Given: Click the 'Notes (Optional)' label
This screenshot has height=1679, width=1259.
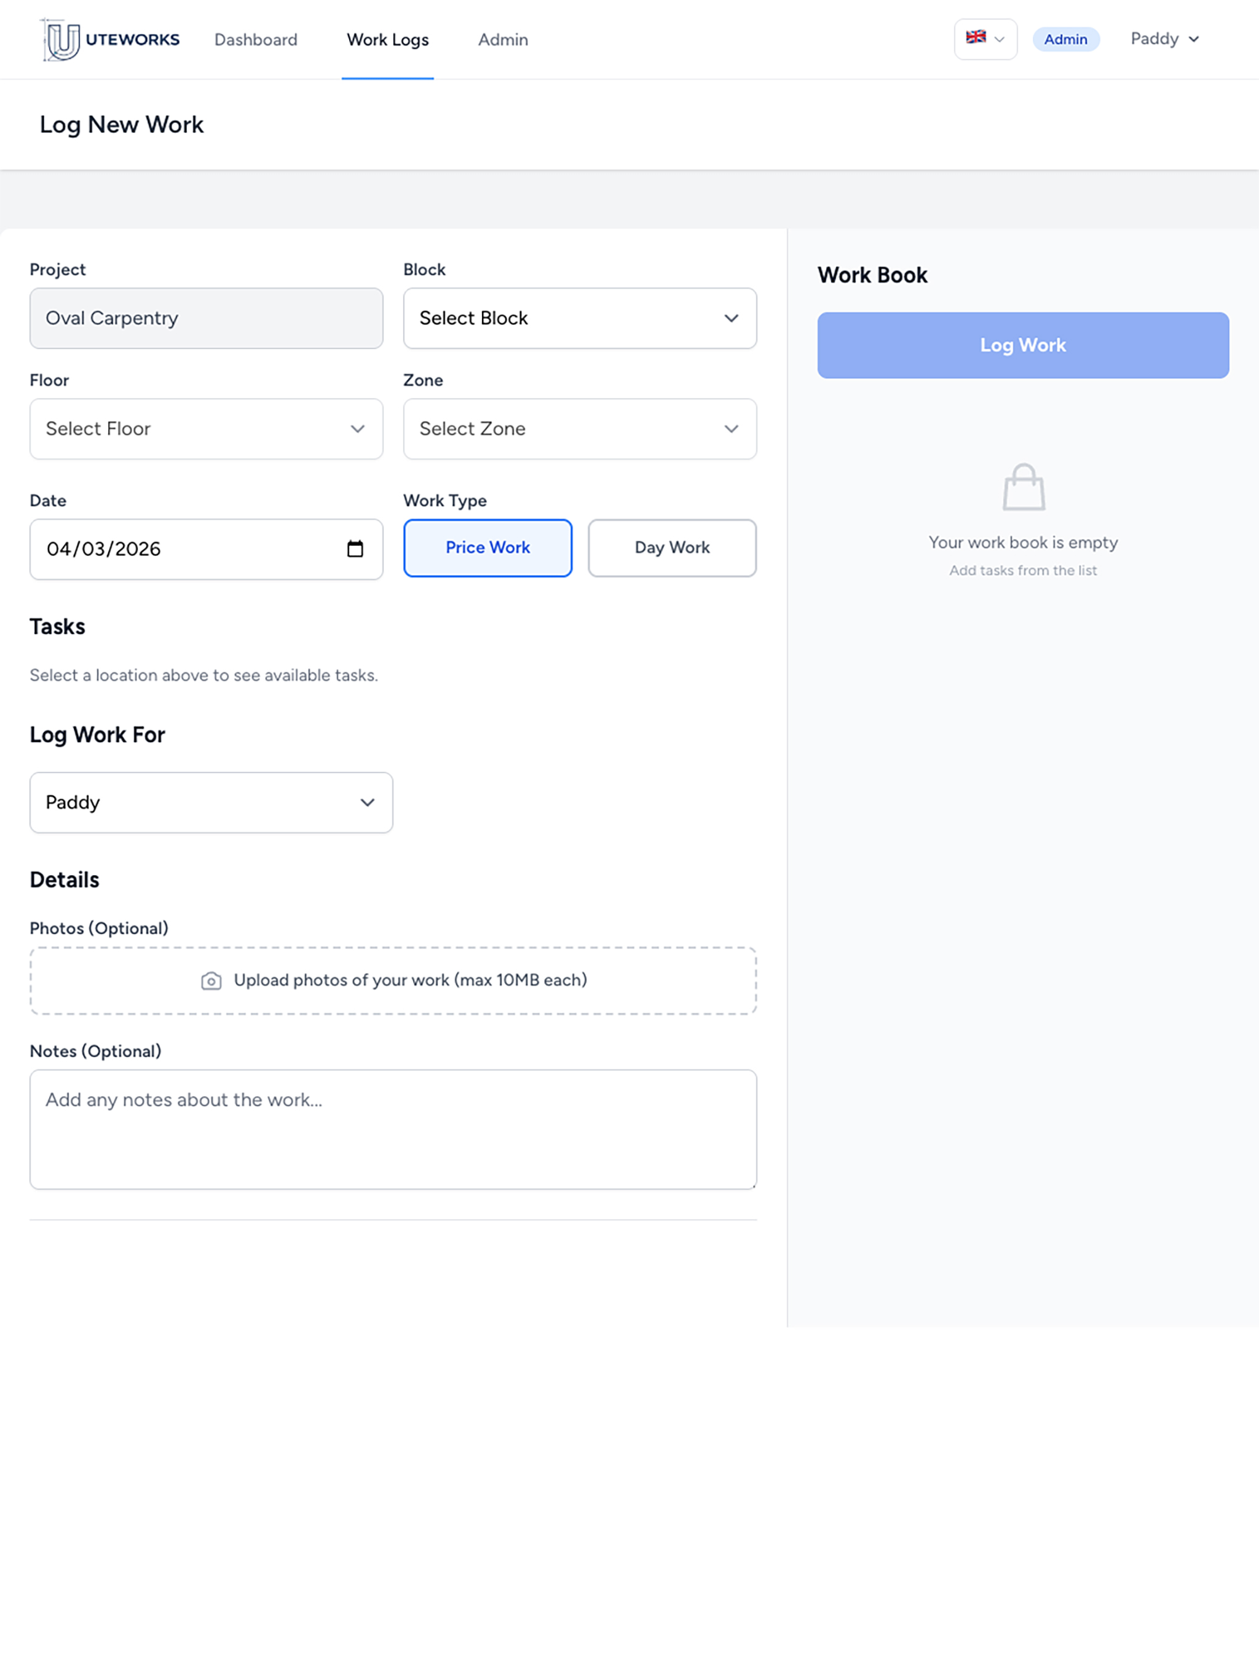Looking at the screenshot, I should pos(96,1052).
